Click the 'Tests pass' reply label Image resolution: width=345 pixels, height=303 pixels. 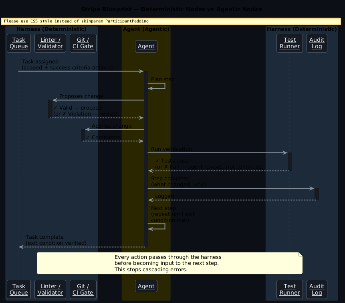(x=209, y=164)
